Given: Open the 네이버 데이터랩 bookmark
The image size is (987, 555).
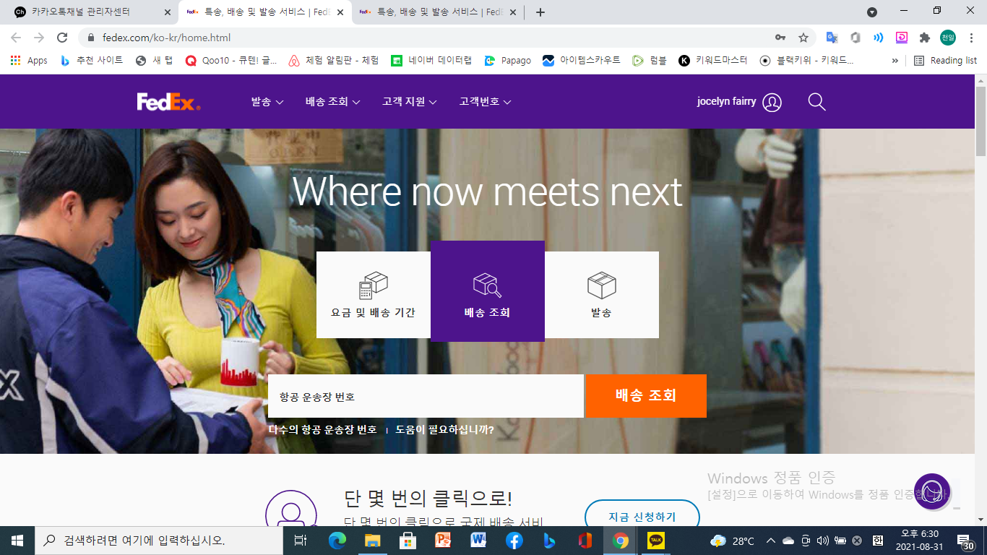Looking at the screenshot, I should coord(432,61).
